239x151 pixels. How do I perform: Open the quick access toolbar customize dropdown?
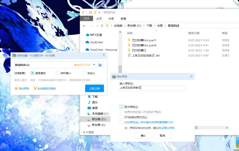[x=99, y=13]
